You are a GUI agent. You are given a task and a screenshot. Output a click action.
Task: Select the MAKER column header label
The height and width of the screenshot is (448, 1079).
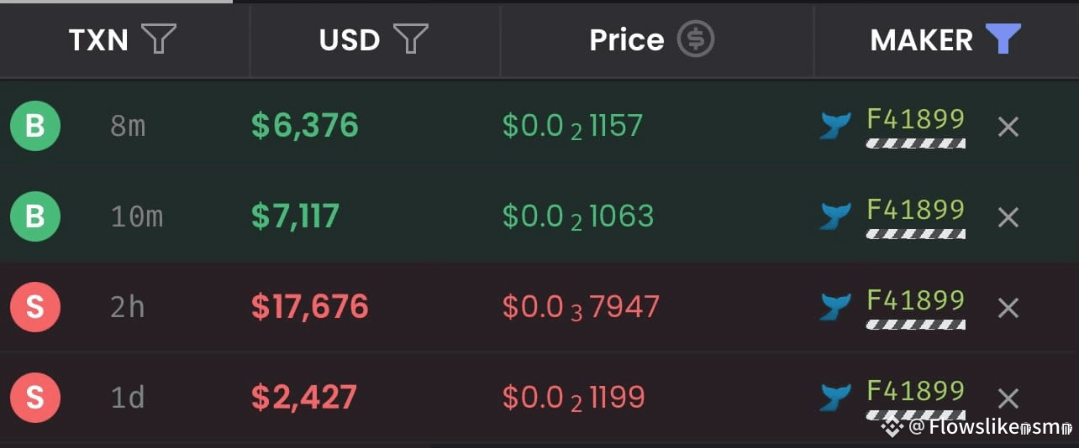click(x=921, y=39)
